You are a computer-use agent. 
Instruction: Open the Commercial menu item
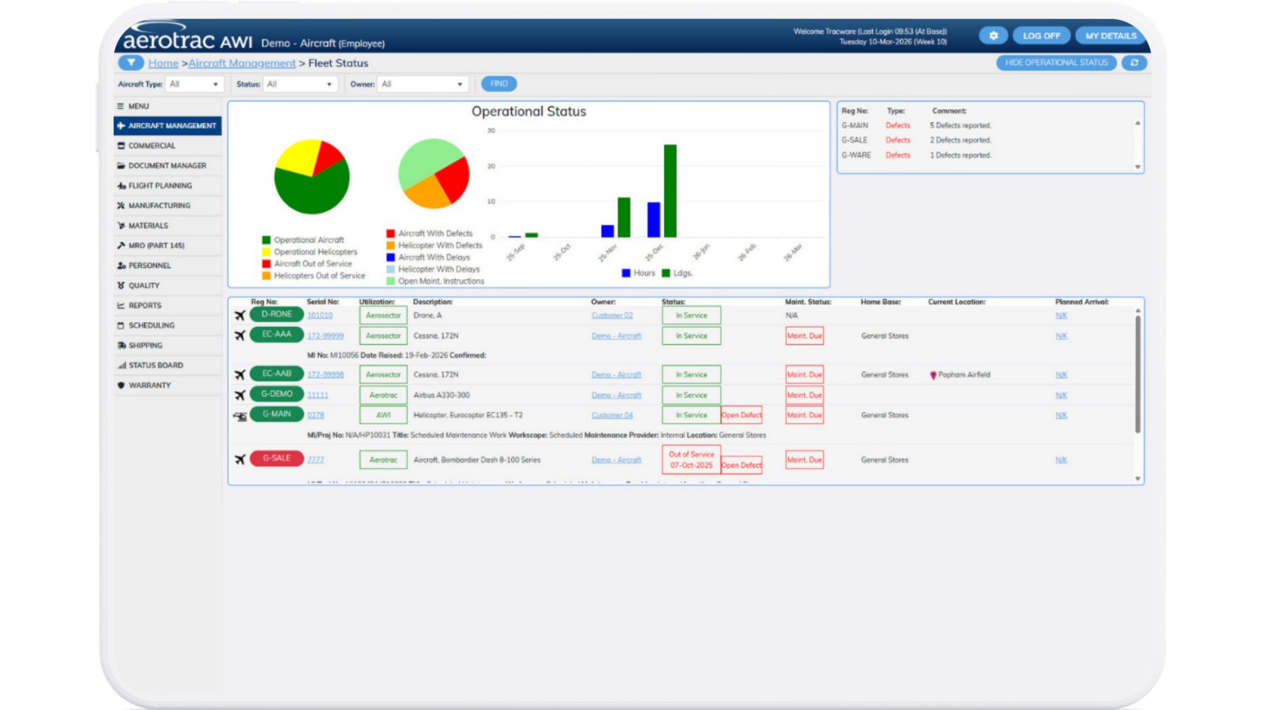click(168, 146)
